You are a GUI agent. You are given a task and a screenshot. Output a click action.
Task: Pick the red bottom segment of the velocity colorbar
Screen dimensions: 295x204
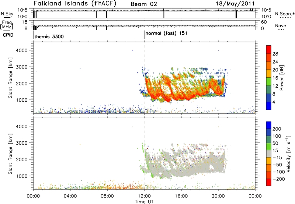point(269,182)
